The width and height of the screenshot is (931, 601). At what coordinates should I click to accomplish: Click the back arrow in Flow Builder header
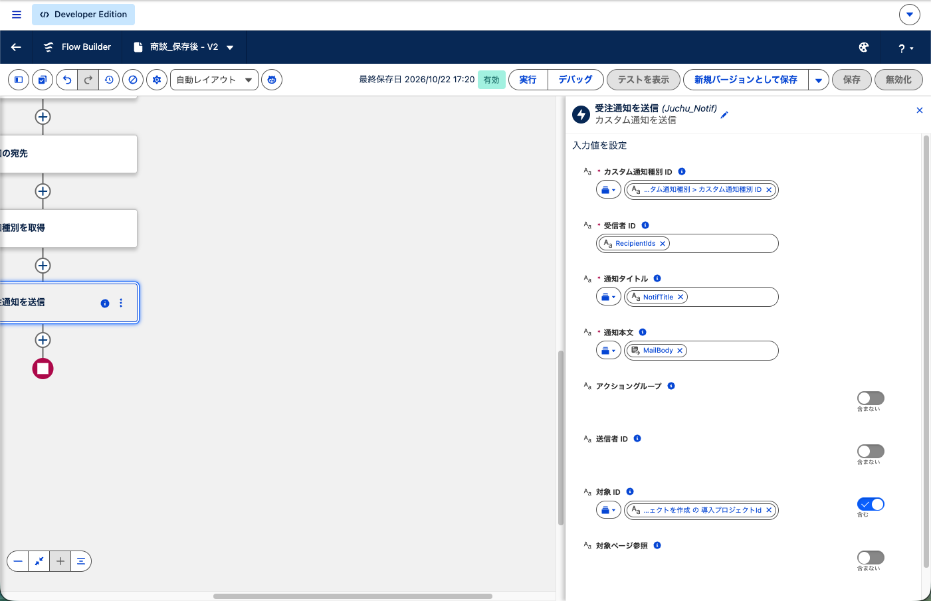coord(16,47)
